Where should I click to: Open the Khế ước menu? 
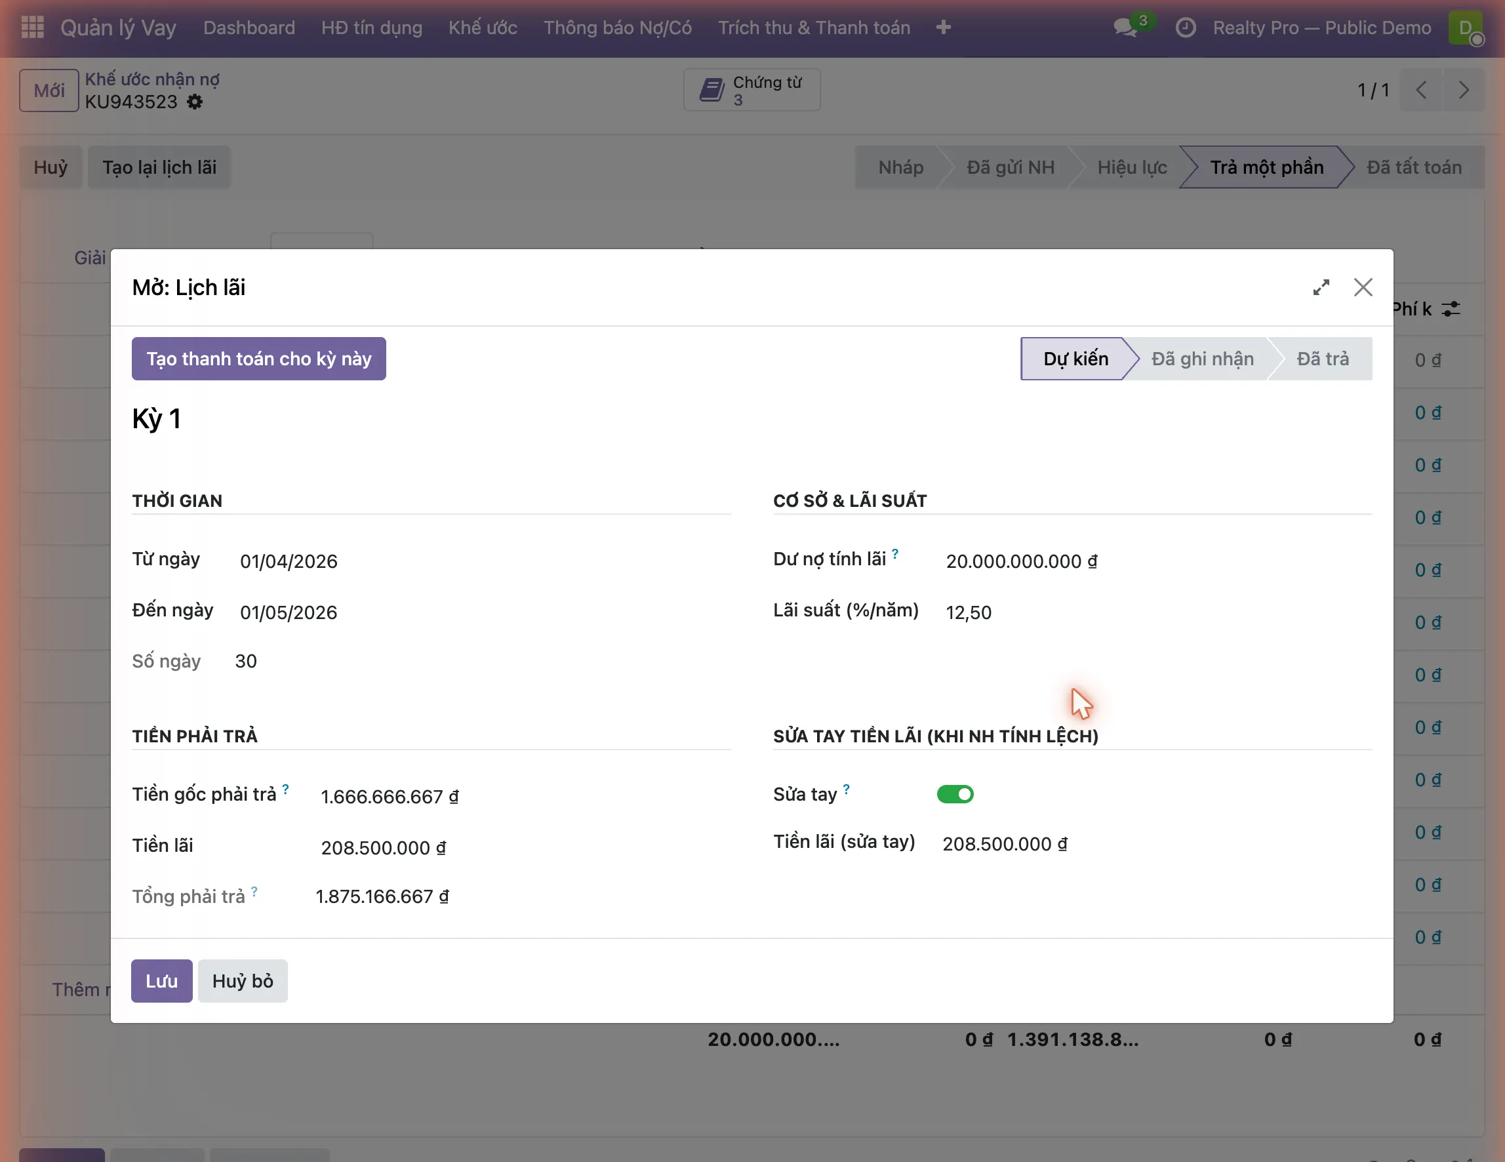pyautogui.click(x=483, y=28)
